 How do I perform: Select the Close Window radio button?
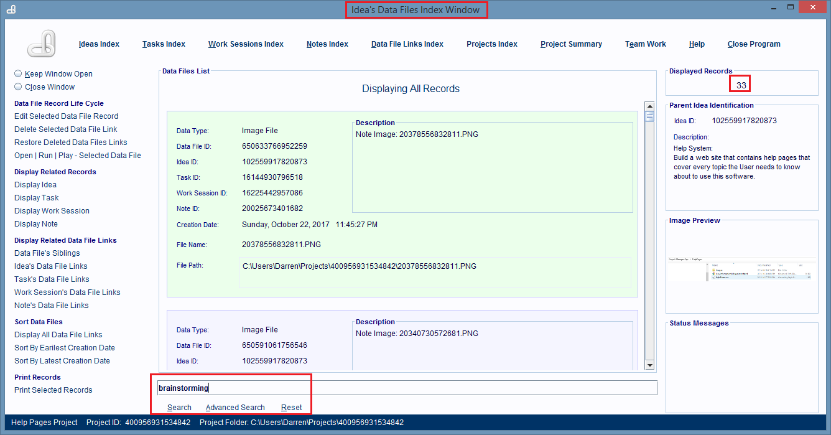point(18,87)
